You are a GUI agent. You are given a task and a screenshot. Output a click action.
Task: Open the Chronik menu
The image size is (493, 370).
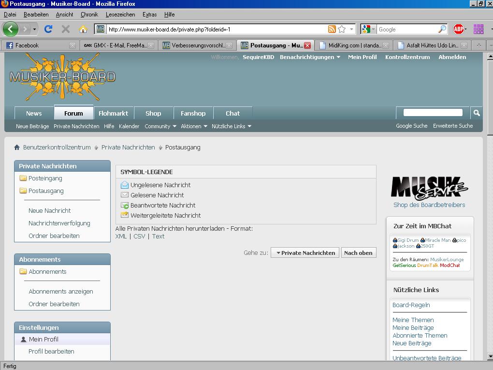click(x=89, y=15)
